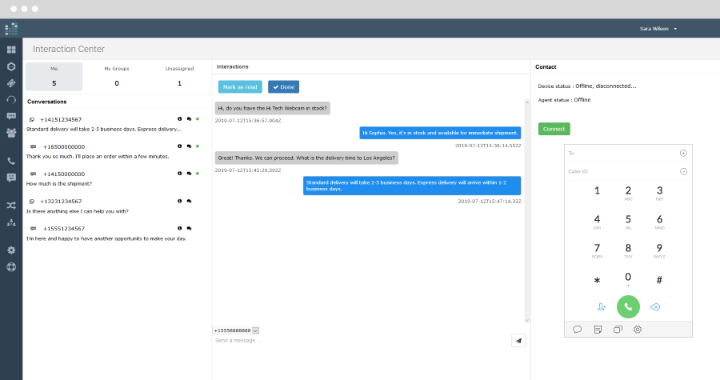Click info icon for +14151234567 conversation
The height and width of the screenshot is (380, 720).
179,119
